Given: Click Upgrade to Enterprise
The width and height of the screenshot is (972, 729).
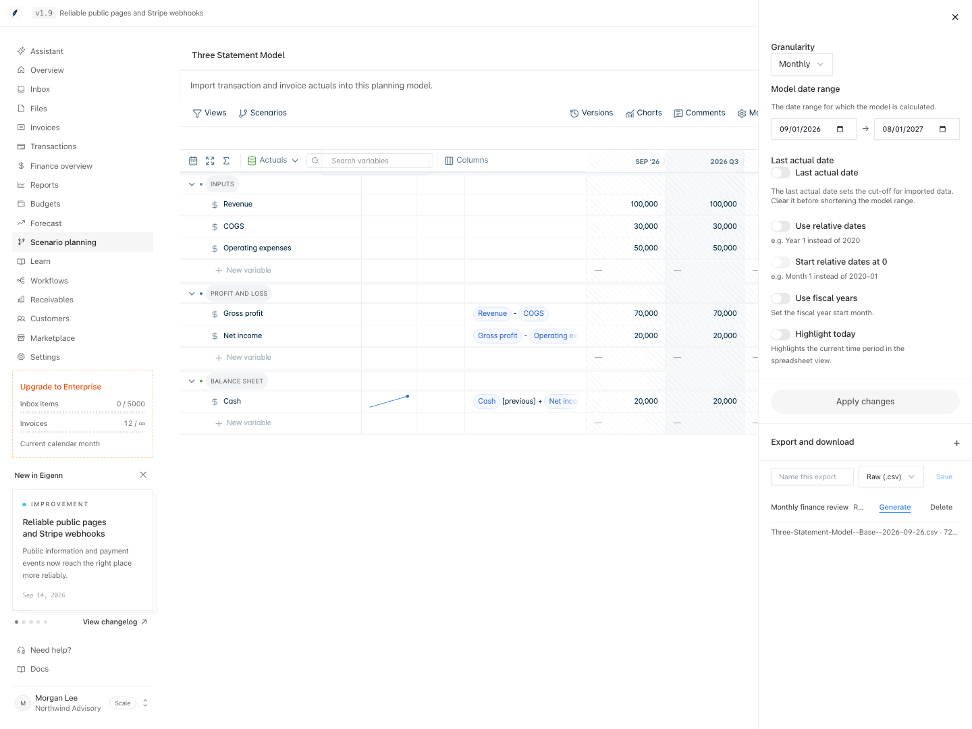Looking at the screenshot, I should pyautogui.click(x=61, y=387).
